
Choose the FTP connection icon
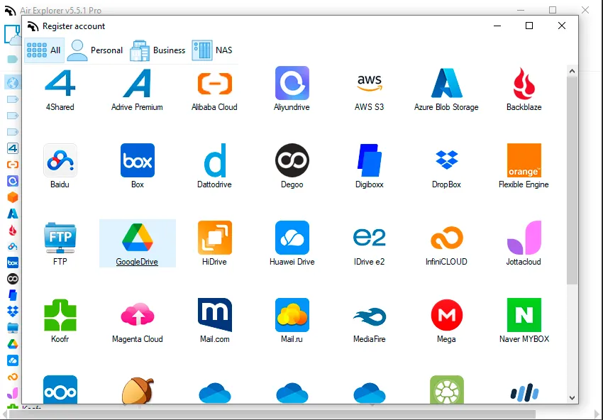tap(60, 238)
